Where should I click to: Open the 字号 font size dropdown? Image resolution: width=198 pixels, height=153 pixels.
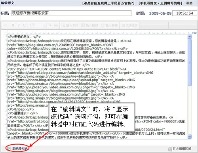coord(37,25)
